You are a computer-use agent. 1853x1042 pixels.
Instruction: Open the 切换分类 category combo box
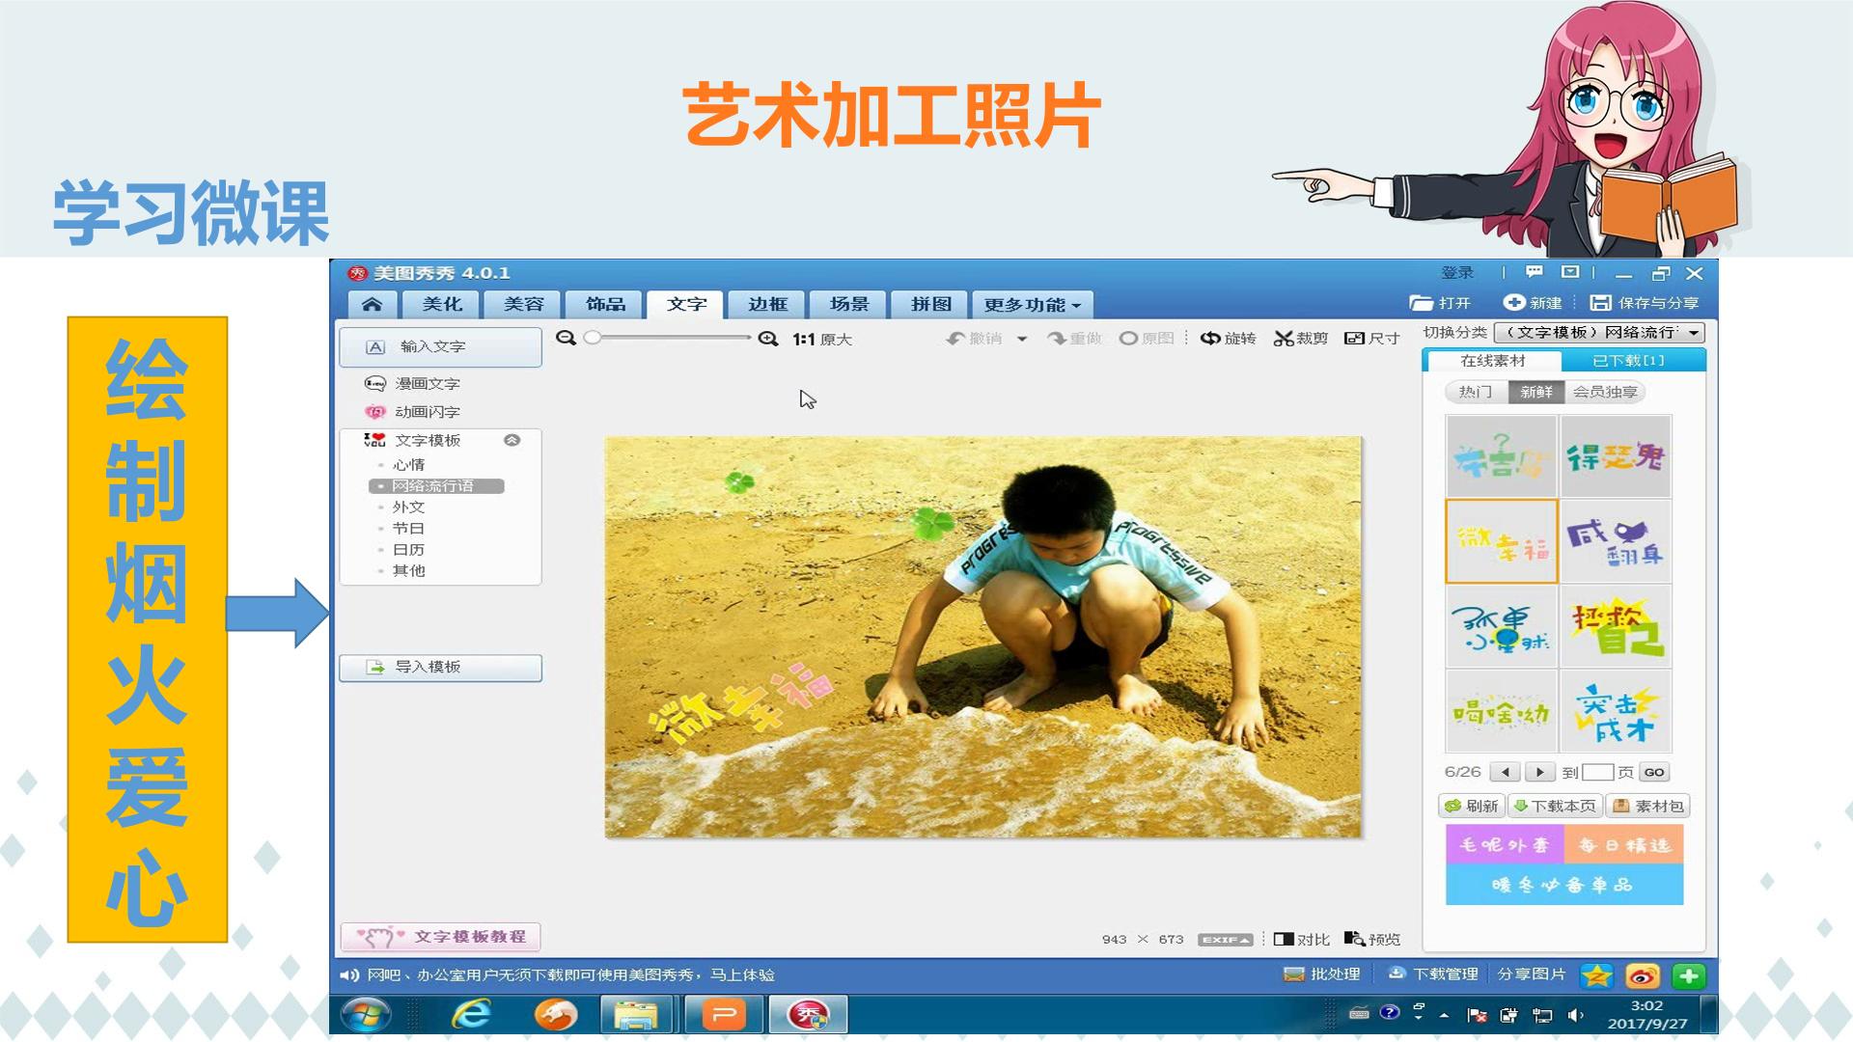1599,332
